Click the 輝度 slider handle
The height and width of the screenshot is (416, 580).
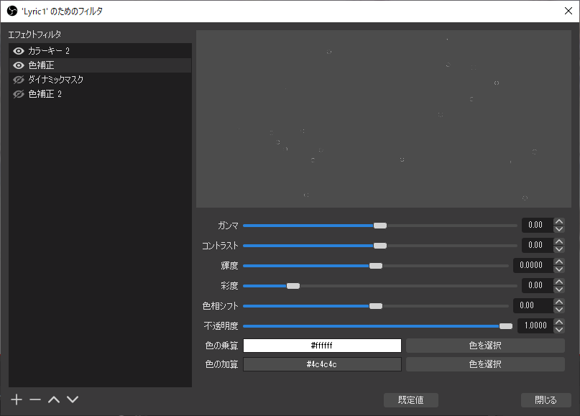click(376, 266)
